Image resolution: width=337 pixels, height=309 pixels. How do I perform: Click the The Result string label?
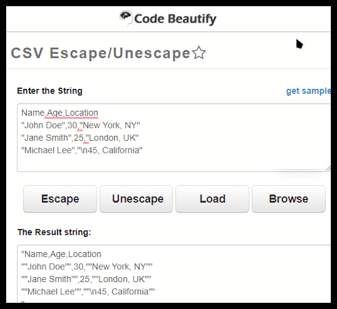[x=55, y=232]
